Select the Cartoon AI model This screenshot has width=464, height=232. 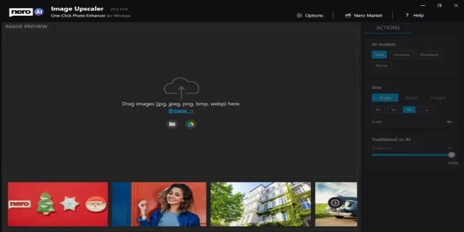[x=401, y=55]
